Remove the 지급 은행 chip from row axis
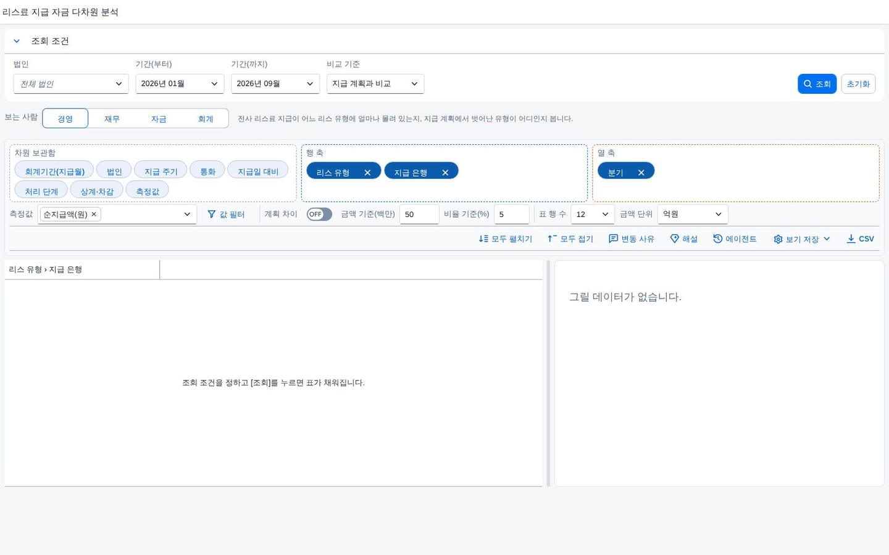The image size is (889, 555). pyautogui.click(x=445, y=173)
